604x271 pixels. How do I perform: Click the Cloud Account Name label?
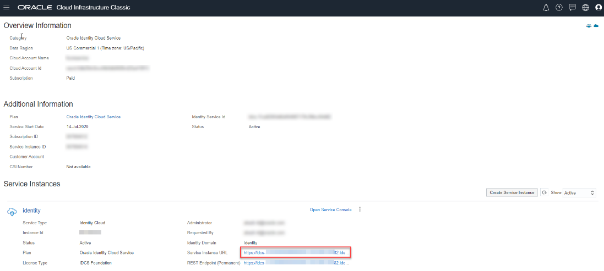coord(29,58)
